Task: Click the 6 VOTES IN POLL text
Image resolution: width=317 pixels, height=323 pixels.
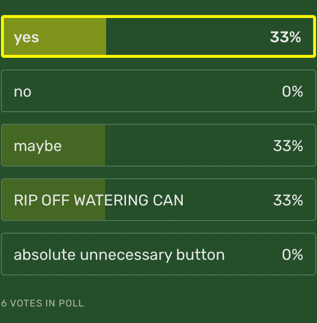Action: click(43, 303)
